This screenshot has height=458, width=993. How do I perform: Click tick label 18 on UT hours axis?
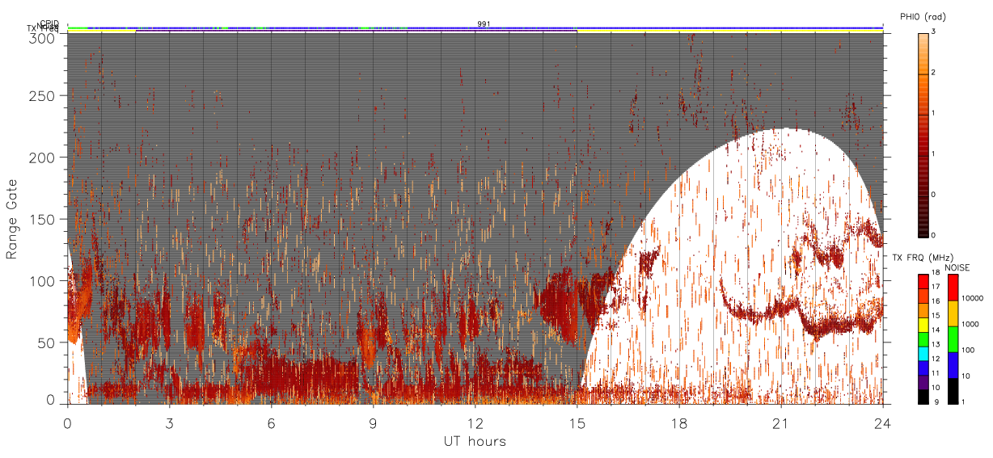pos(678,422)
